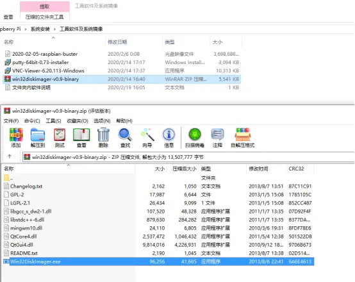Open the 文件(F) menu in WinRAR
355x282 pixels.
11,121
